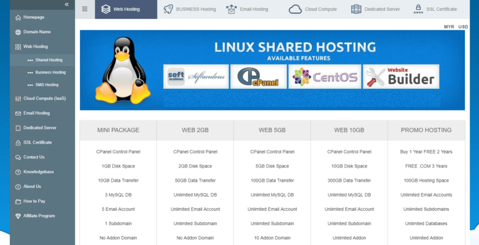Go to the Cloud Compute tab

(314, 9)
